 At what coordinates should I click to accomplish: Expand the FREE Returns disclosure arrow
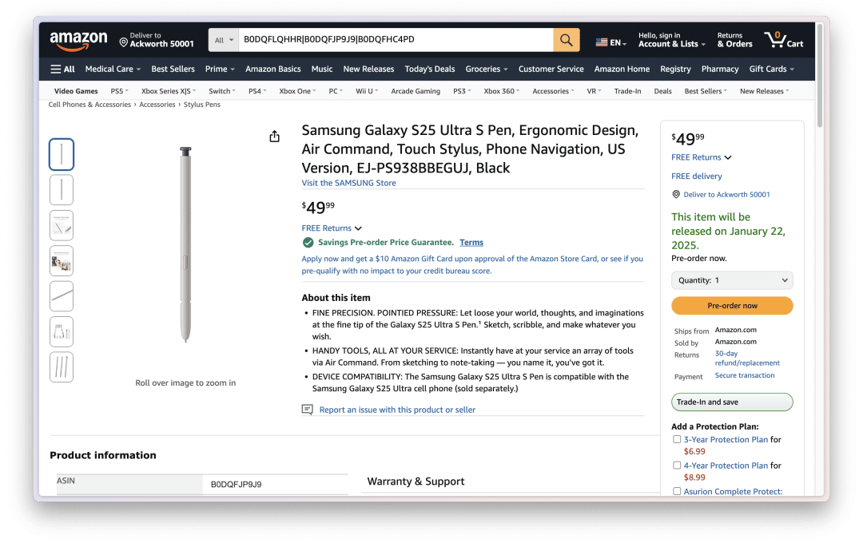click(x=358, y=228)
